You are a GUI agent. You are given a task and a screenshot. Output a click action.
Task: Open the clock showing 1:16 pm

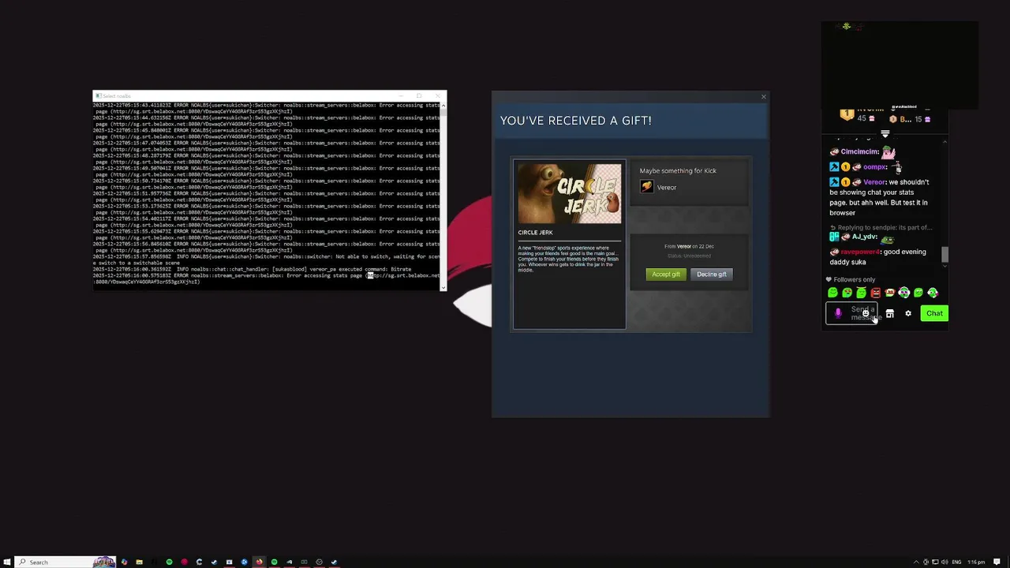pos(976,562)
